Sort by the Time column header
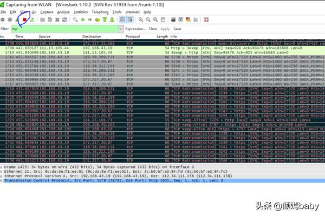Image resolution: width=325 pixels, height=216 pixels. (19, 36)
